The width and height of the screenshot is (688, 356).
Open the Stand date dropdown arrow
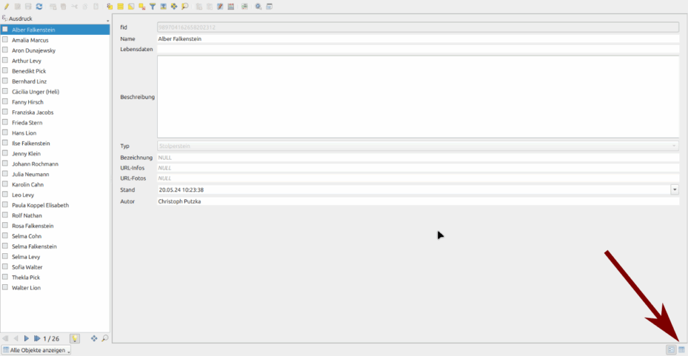(675, 190)
